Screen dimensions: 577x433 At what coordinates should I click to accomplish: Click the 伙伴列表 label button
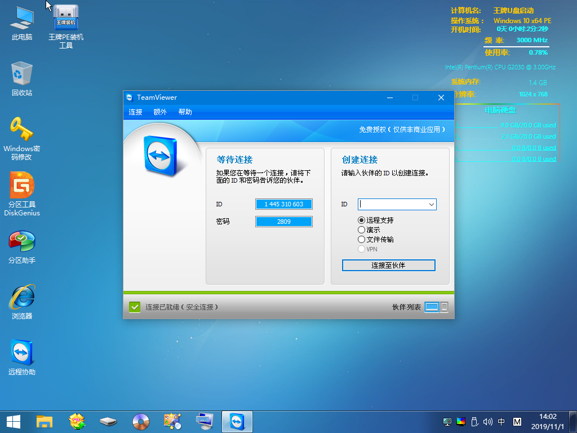pyautogui.click(x=406, y=307)
